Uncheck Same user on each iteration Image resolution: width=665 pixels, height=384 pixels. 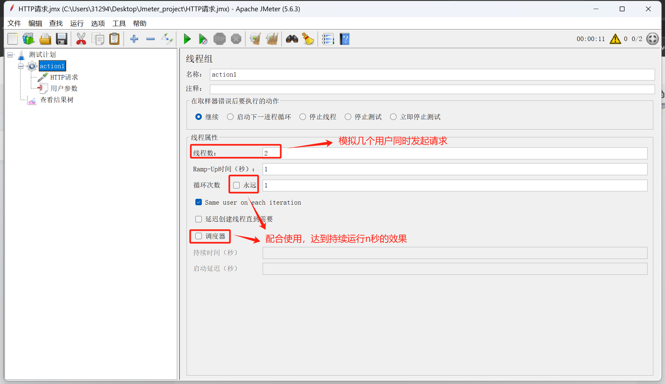[x=199, y=202]
